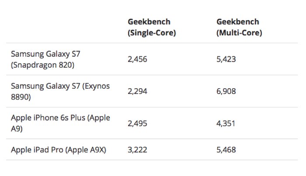Image resolution: width=306 pixels, height=176 pixels.
Task: Click the iPad Pro multi-core score 5,468
Action: point(226,150)
